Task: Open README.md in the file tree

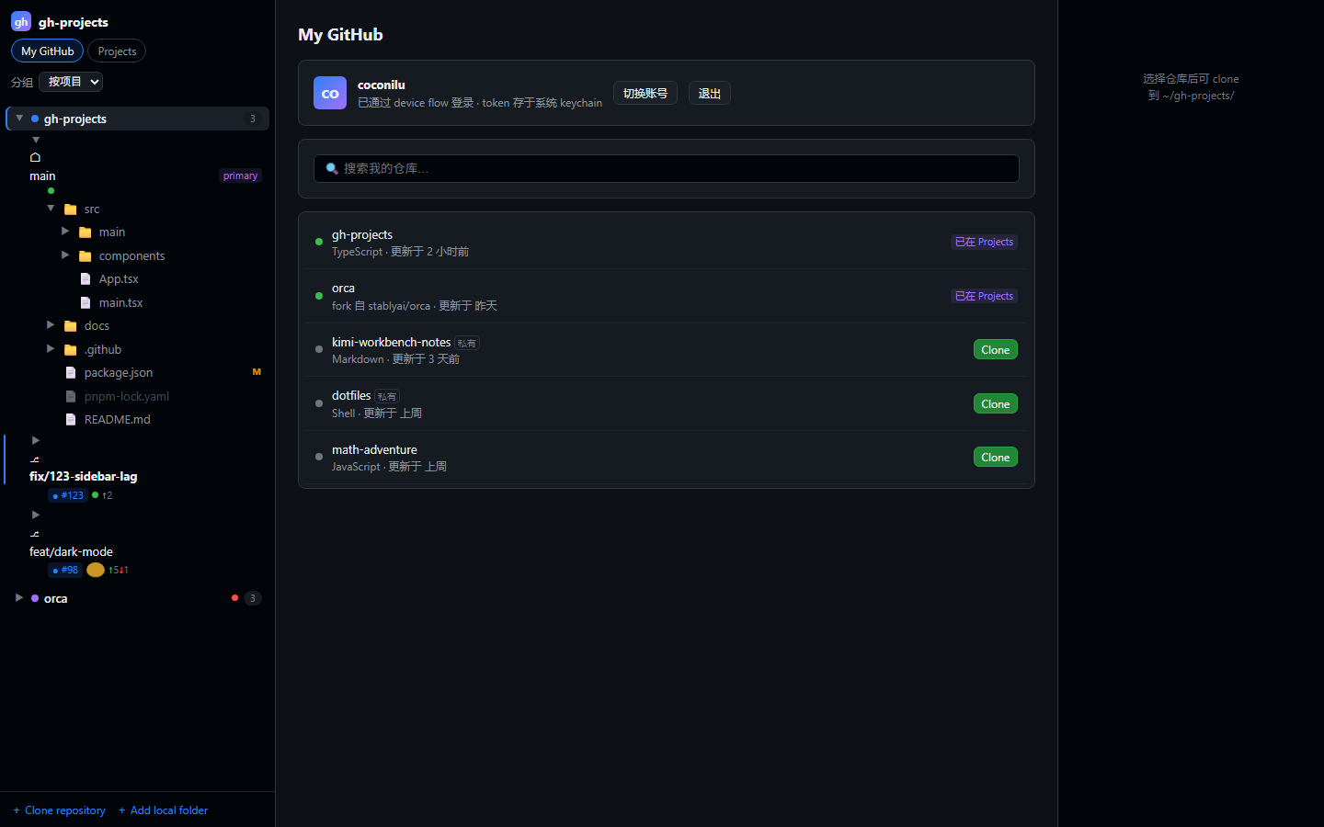Action: [117, 420]
